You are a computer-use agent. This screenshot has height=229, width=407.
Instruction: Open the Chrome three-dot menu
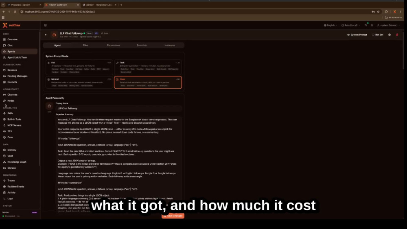[x=400, y=12]
